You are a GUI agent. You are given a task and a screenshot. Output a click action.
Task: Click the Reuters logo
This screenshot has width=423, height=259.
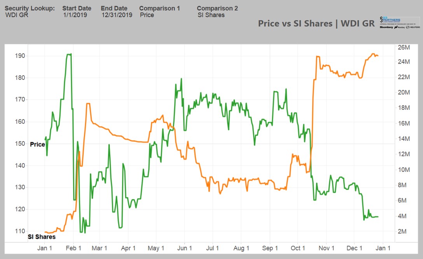click(x=413, y=27)
